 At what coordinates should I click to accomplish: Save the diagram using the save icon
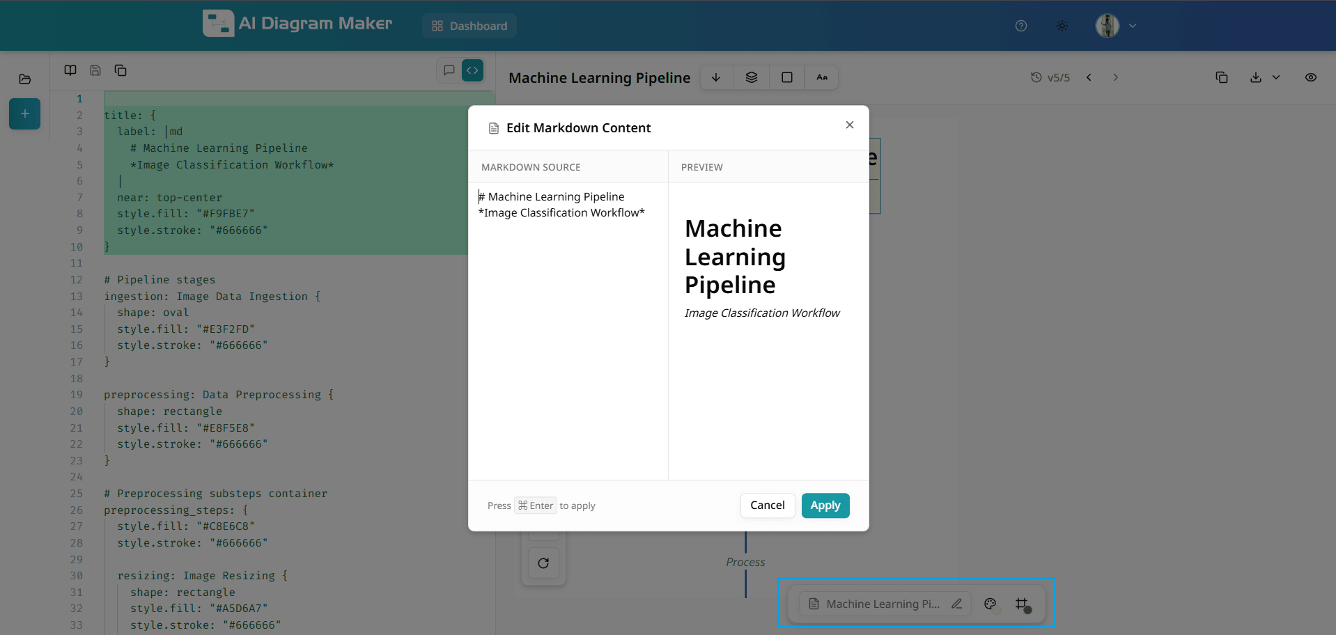pos(95,70)
